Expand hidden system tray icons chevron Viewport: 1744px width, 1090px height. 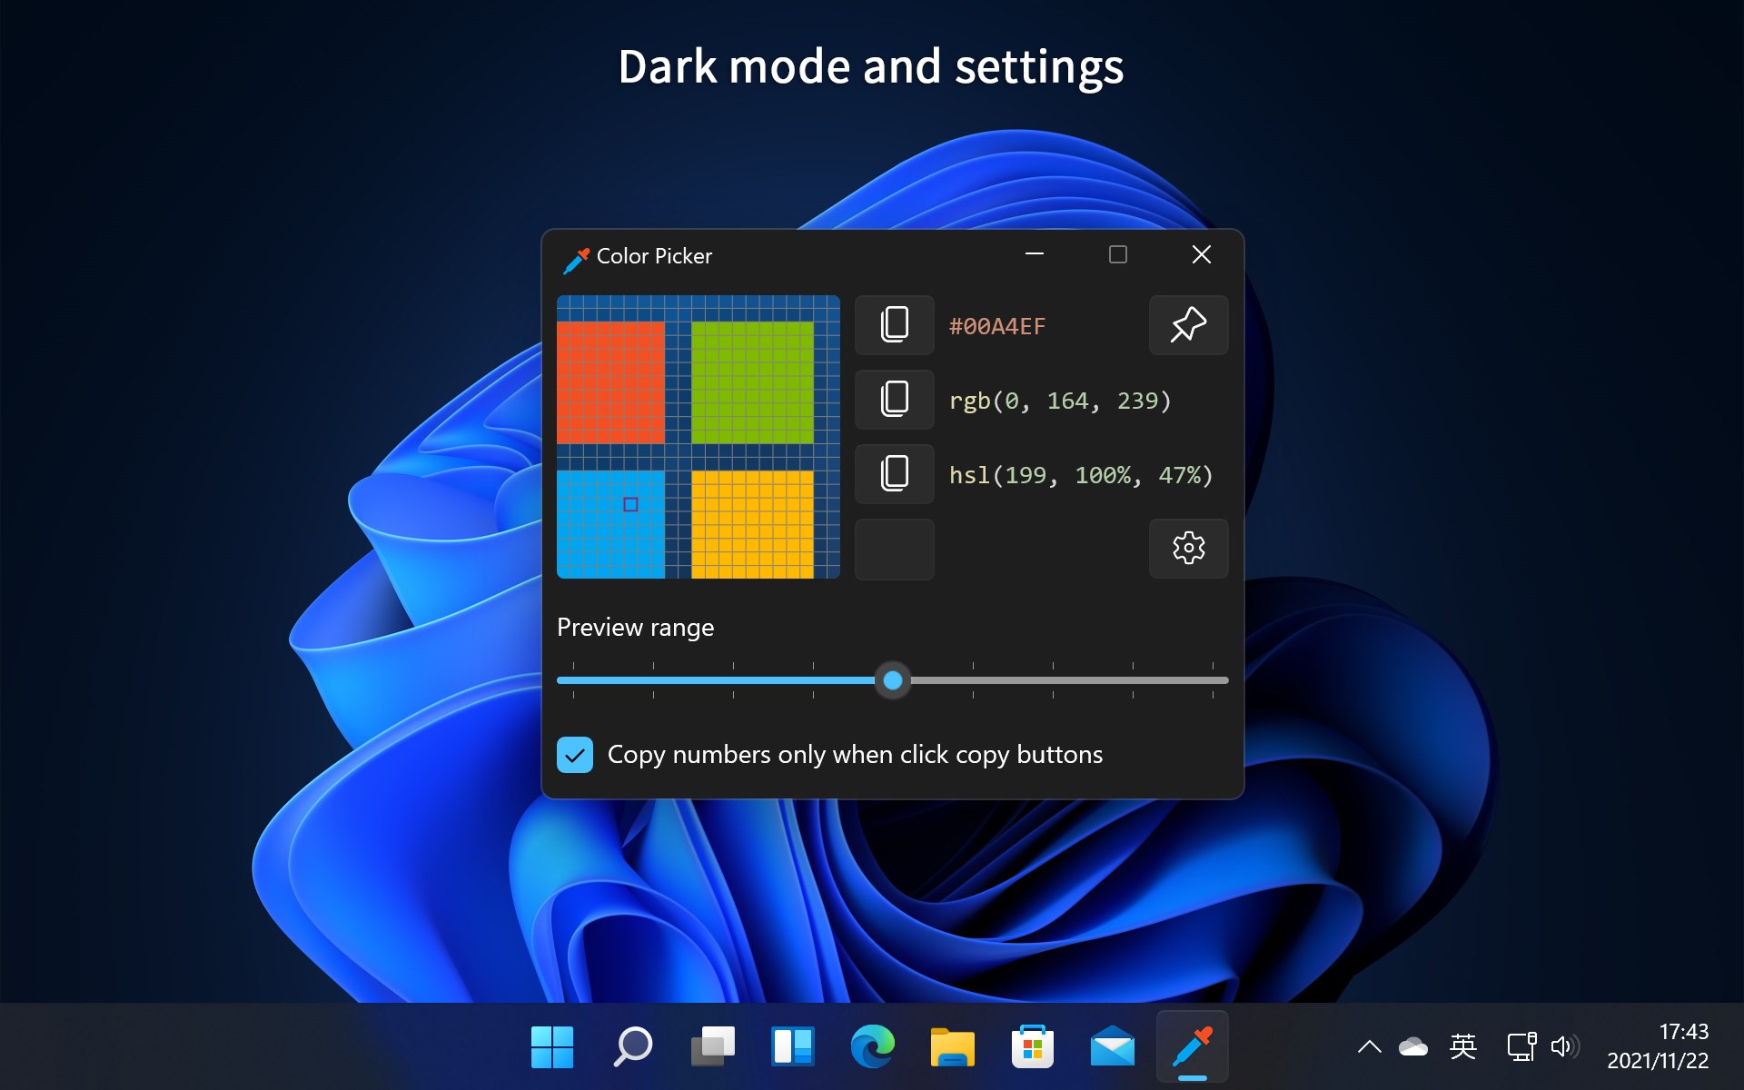tap(1369, 1046)
